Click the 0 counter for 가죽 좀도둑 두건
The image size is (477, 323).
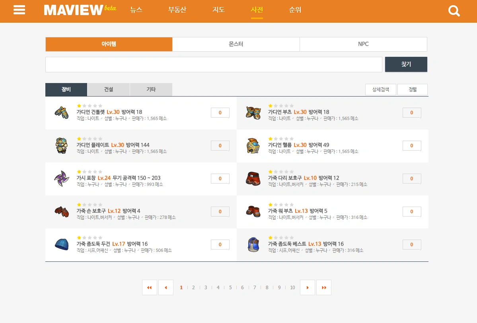(x=220, y=245)
